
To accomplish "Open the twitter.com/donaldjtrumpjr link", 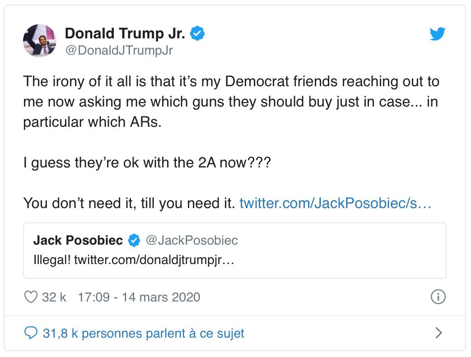I will point(154,260).
